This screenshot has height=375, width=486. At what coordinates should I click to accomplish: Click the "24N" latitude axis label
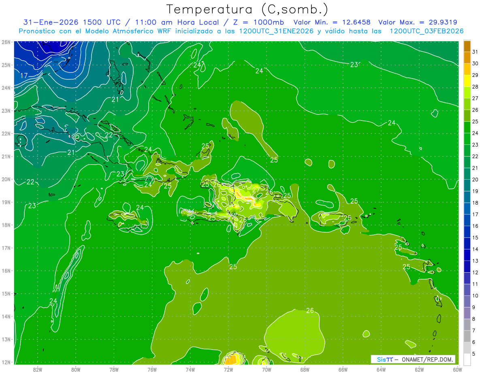(x=6, y=88)
